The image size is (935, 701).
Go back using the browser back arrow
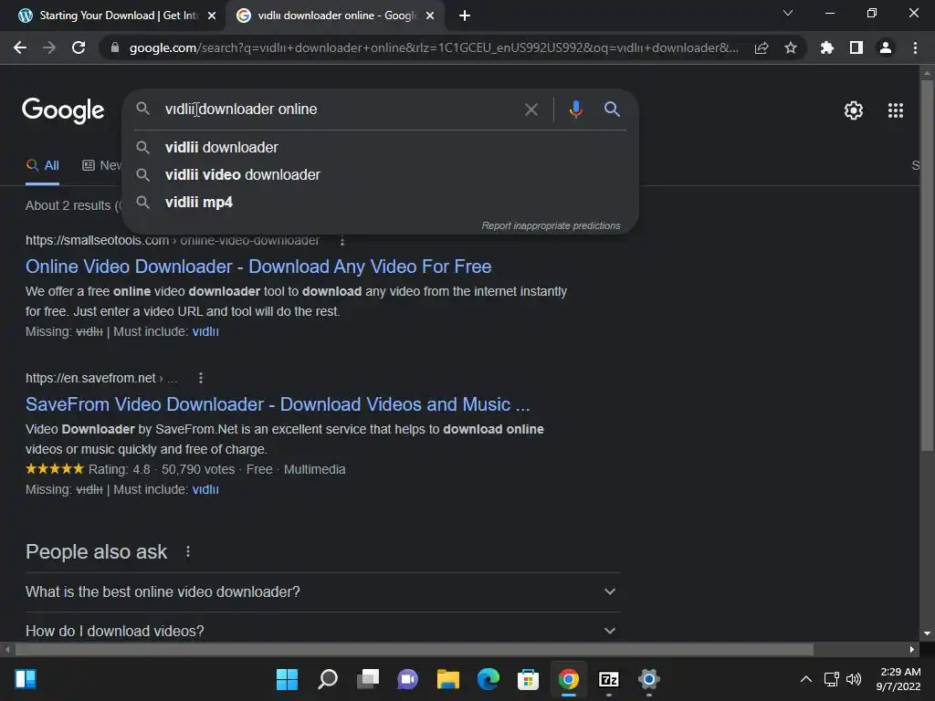click(20, 47)
